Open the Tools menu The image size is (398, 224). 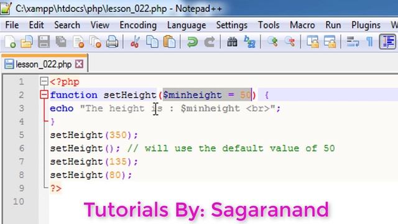(269, 25)
